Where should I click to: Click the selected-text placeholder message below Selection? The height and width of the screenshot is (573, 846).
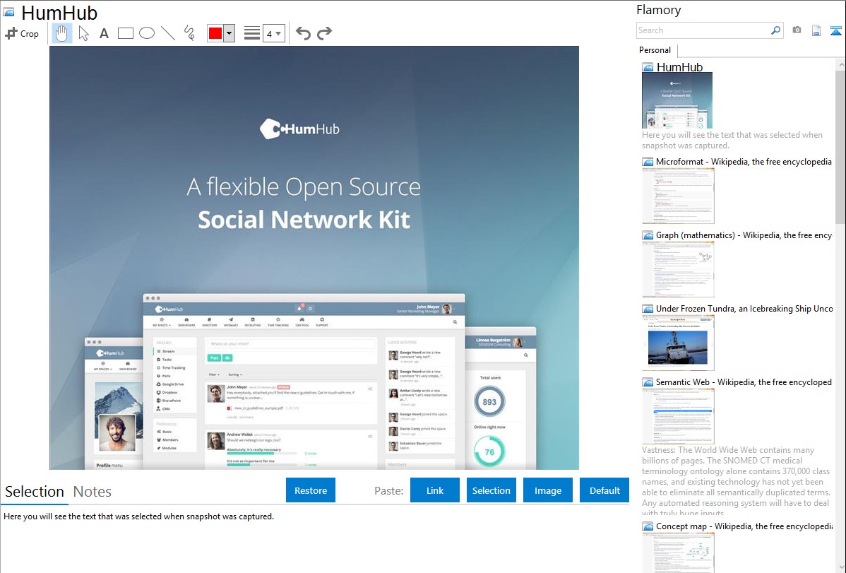coord(138,517)
